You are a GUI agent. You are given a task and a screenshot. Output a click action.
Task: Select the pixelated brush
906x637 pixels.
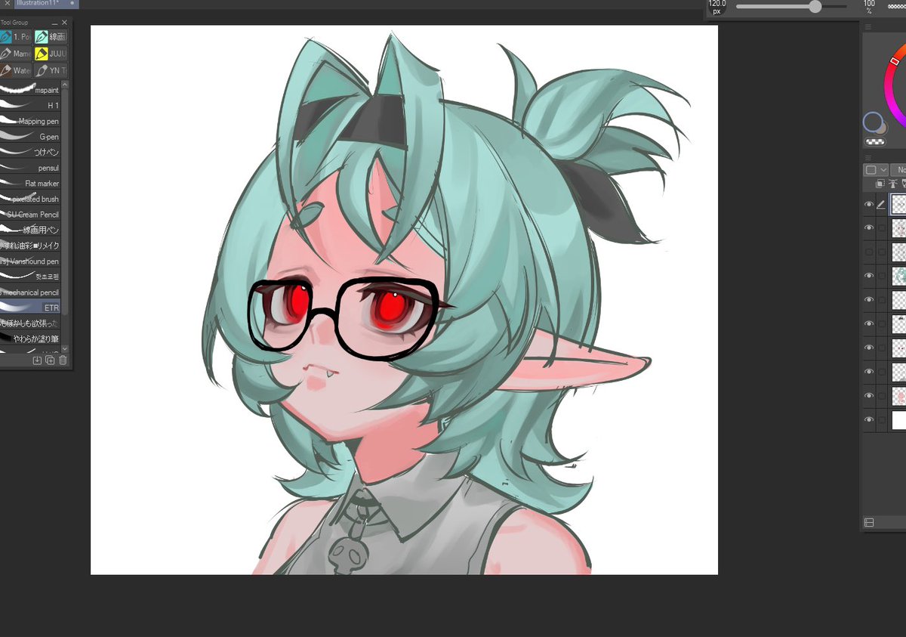coord(30,199)
